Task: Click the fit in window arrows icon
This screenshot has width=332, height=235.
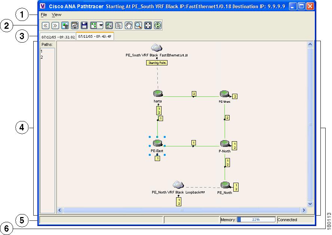Action: point(148,26)
